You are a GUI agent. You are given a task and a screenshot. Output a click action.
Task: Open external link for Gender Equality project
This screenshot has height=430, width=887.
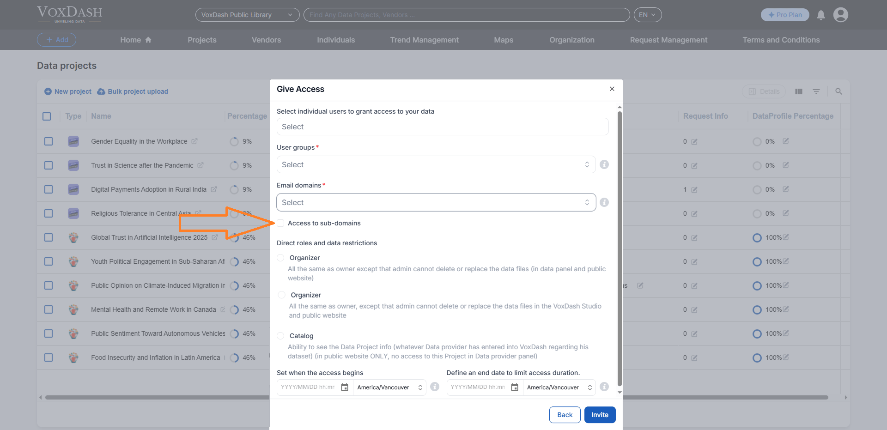tap(194, 141)
